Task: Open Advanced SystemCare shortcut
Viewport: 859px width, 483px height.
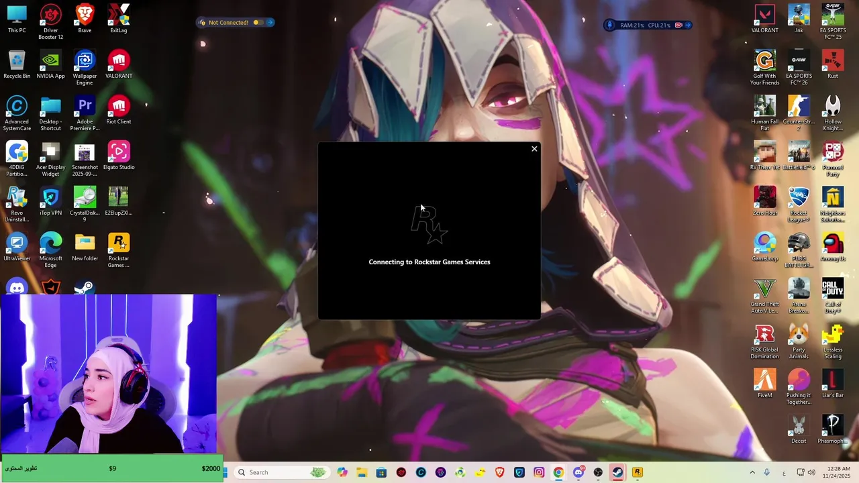Action: 17,113
